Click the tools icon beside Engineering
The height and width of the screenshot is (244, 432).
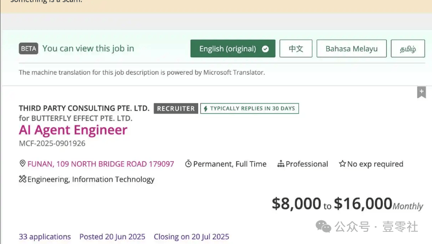[22, 179]
